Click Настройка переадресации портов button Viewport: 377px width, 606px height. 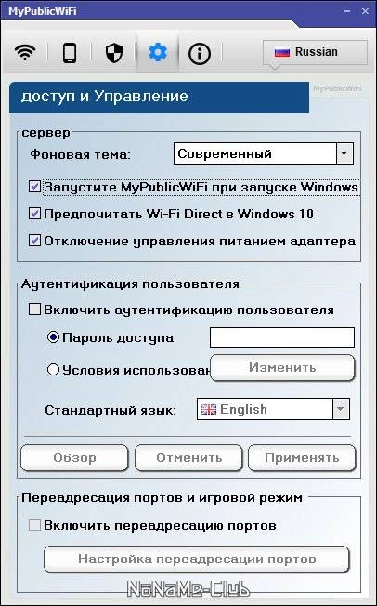(197, 559)
